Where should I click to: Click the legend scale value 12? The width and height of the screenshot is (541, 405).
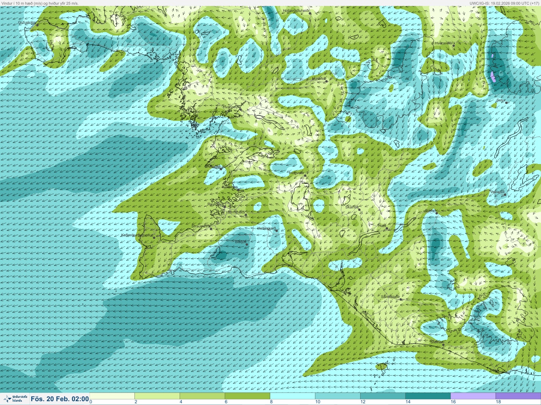[363, 402]
